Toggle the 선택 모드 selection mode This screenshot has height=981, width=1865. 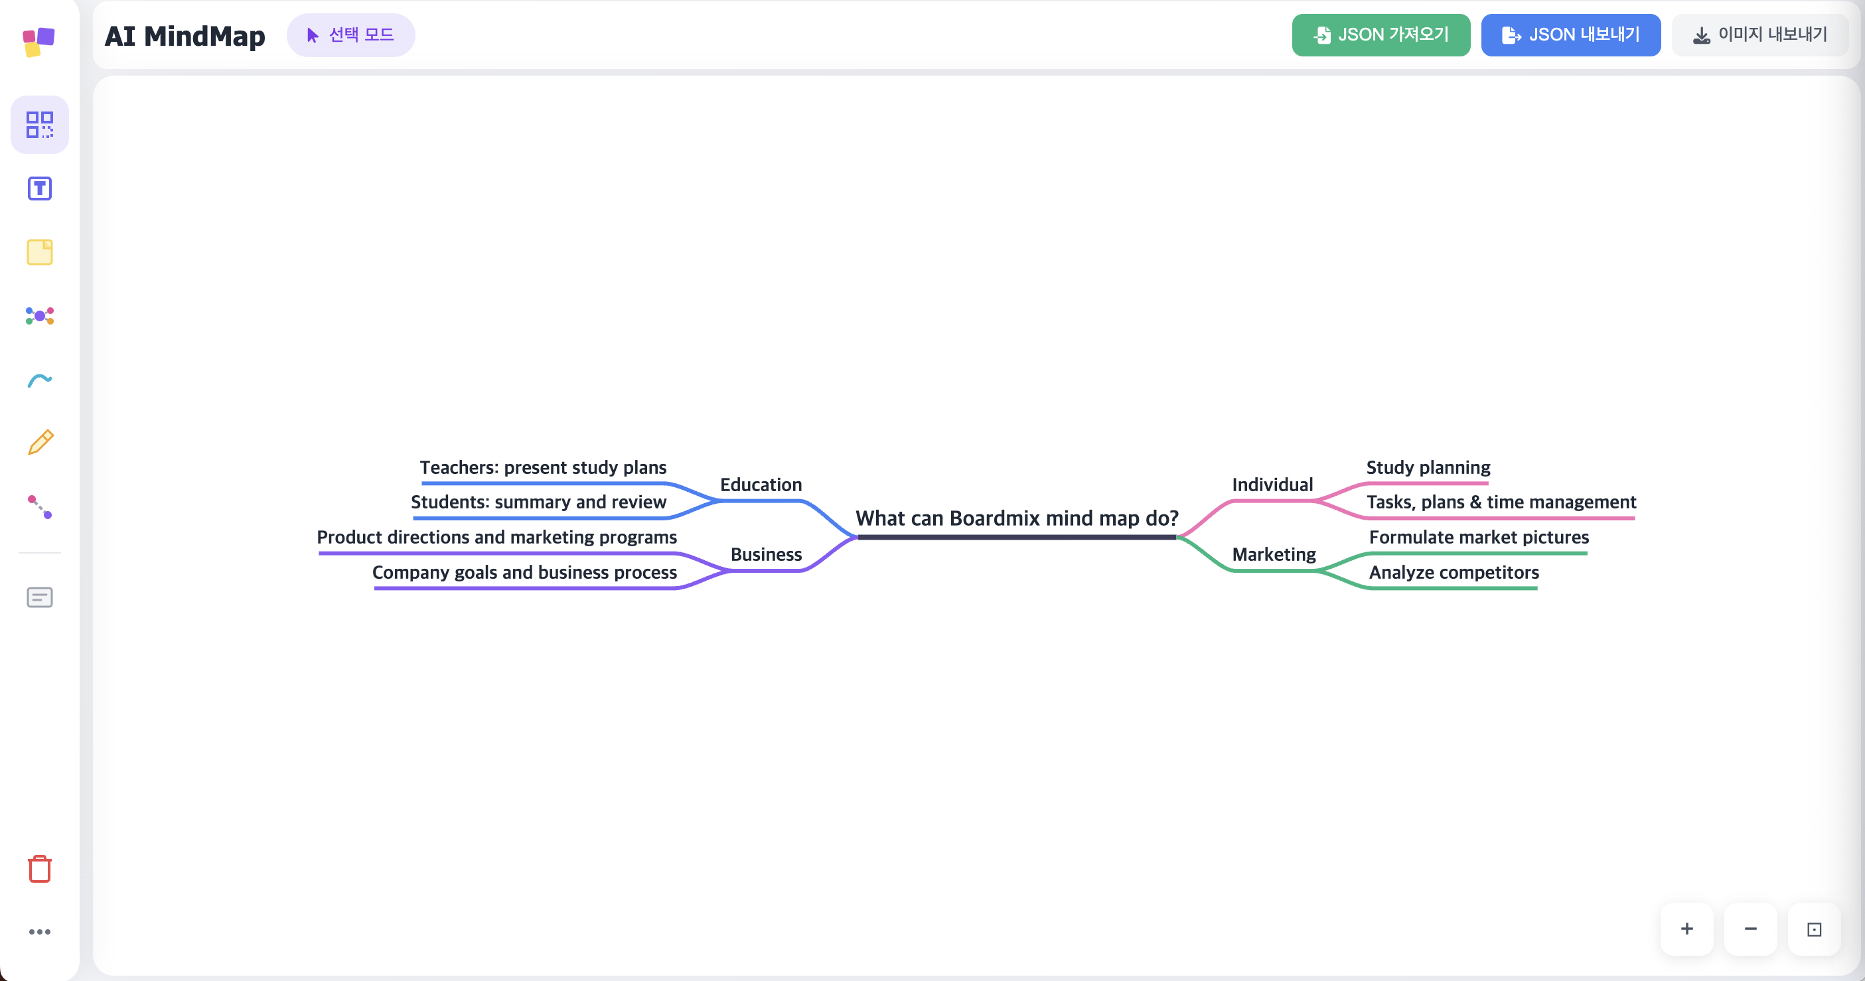tap(350, 35)
